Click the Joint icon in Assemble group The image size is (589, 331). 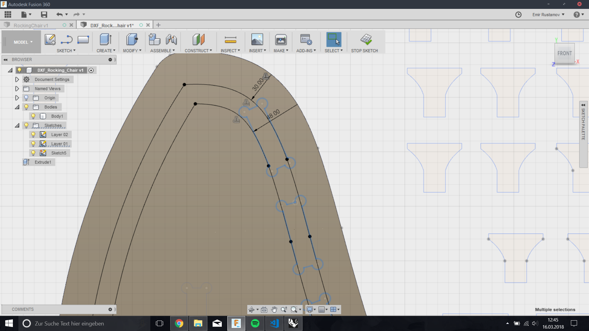pyautogui.click(x=171, y=40)
